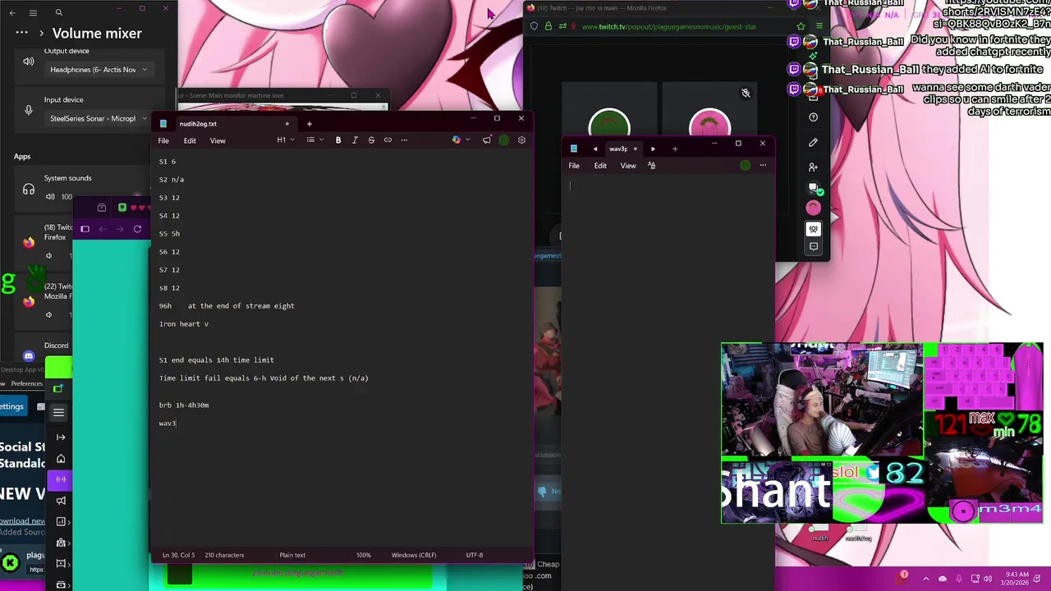Viewport: 1051px width, 591px height.
Task: Click the broadcast icon in Twitch sidebar
Action: pyautogui.click(x=813, y=229)
